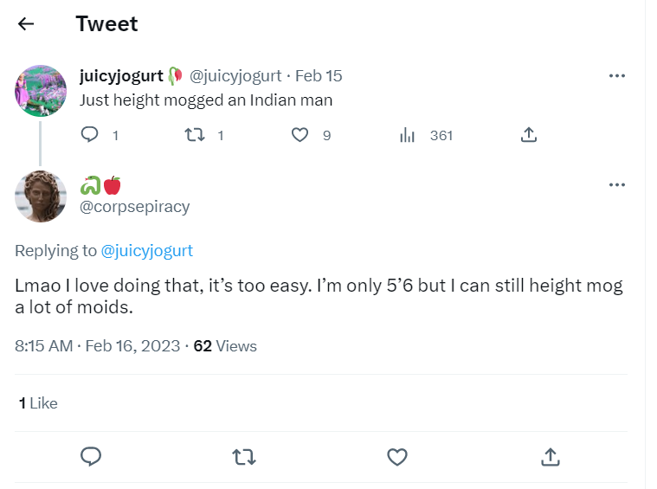Share juicyjogurt's original tweet
This screenshot has width=657, height=489.
[x=529, y=134]
